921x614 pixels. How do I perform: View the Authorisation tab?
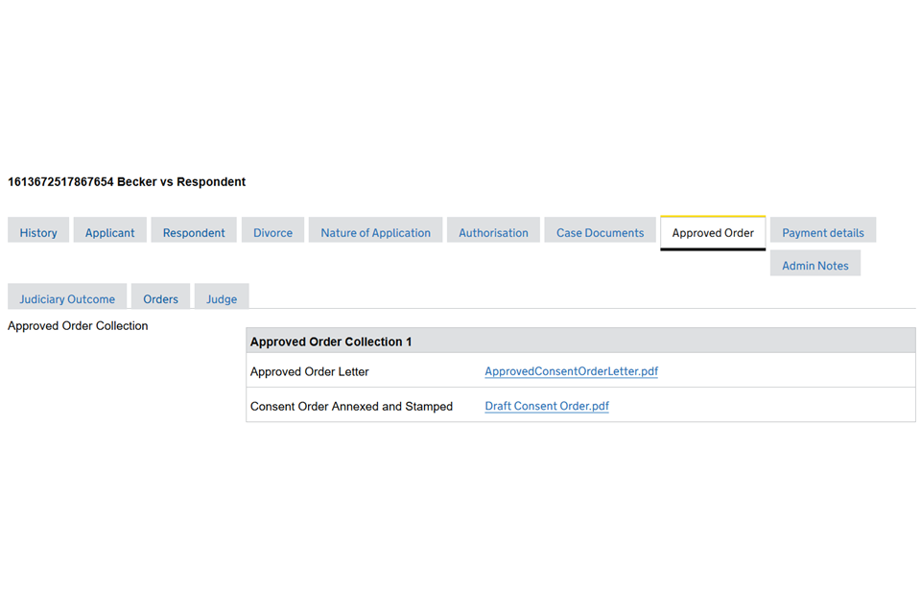[493, 232]
